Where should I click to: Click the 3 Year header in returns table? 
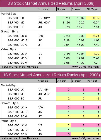[61, 9]
